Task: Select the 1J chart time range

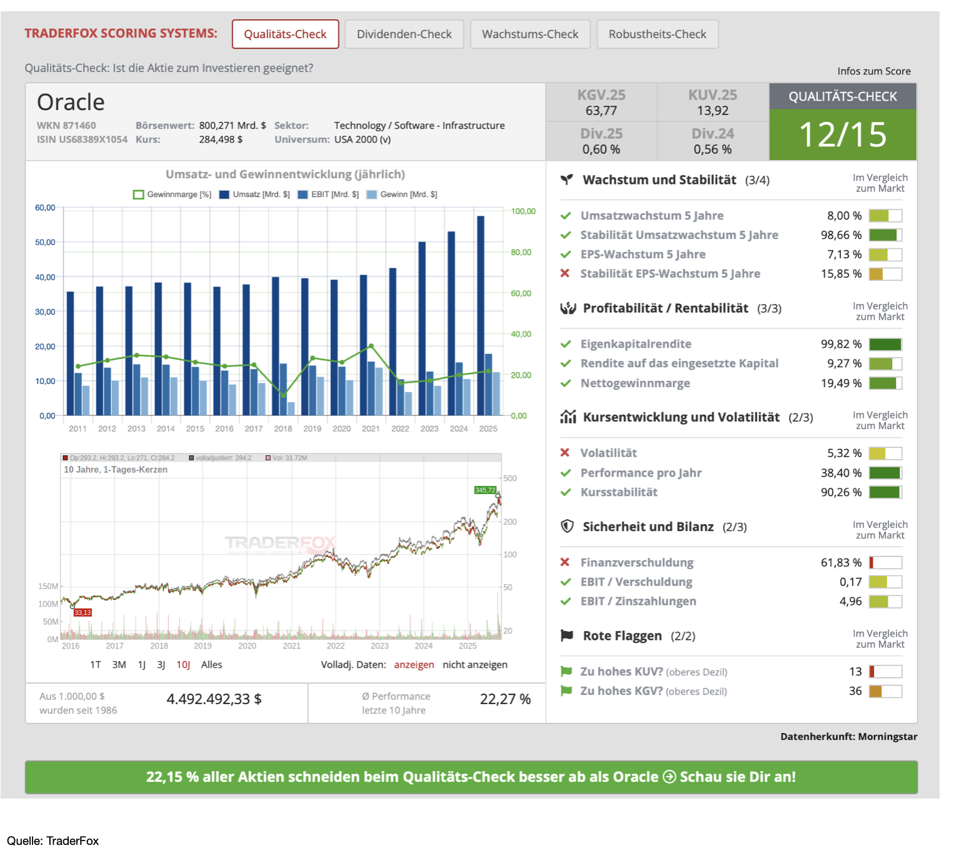Action: (142, 665)
